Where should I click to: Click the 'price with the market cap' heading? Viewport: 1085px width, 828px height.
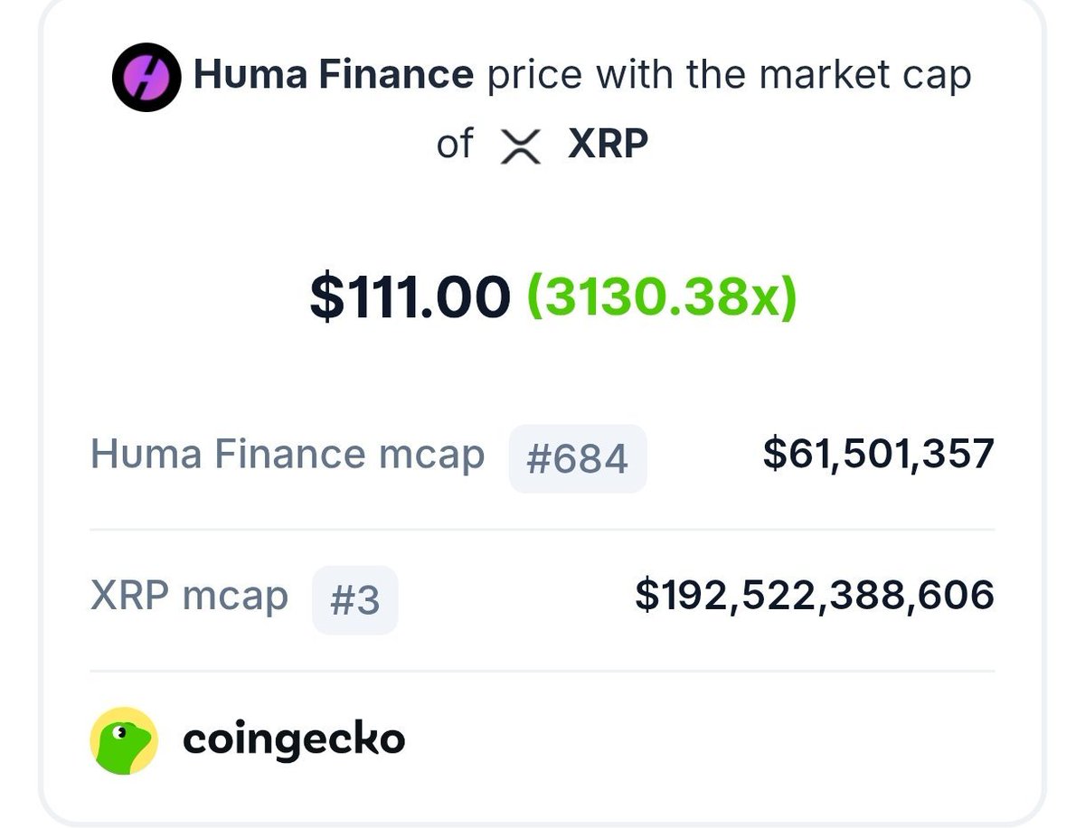pyautogui.click(x=730, y=75)
